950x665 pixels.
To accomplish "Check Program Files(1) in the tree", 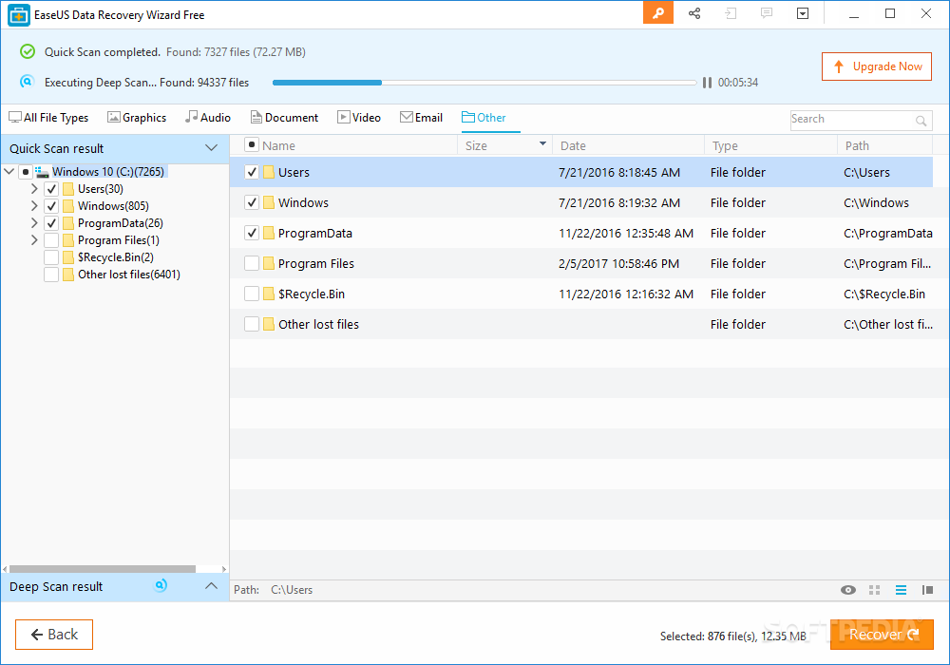I will point(51,240).
